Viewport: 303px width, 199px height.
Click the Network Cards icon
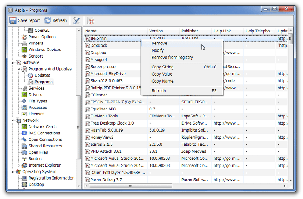(x=24, y=127)
